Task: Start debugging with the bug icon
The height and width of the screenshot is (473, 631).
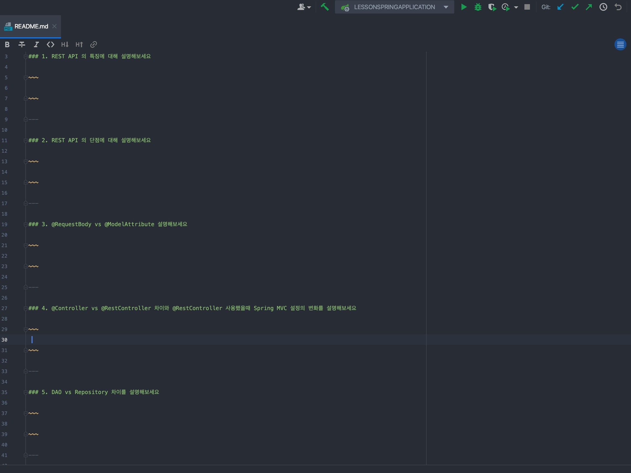Action: tap(478, 7)
